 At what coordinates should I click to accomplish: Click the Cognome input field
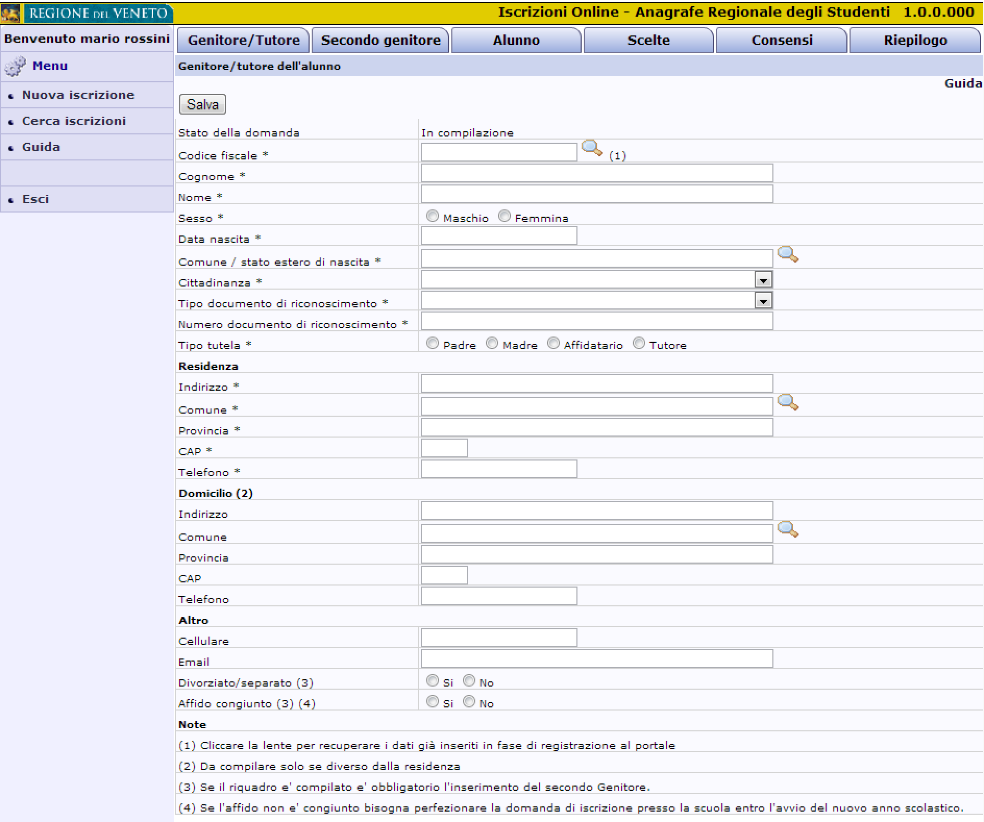[596, 173]
